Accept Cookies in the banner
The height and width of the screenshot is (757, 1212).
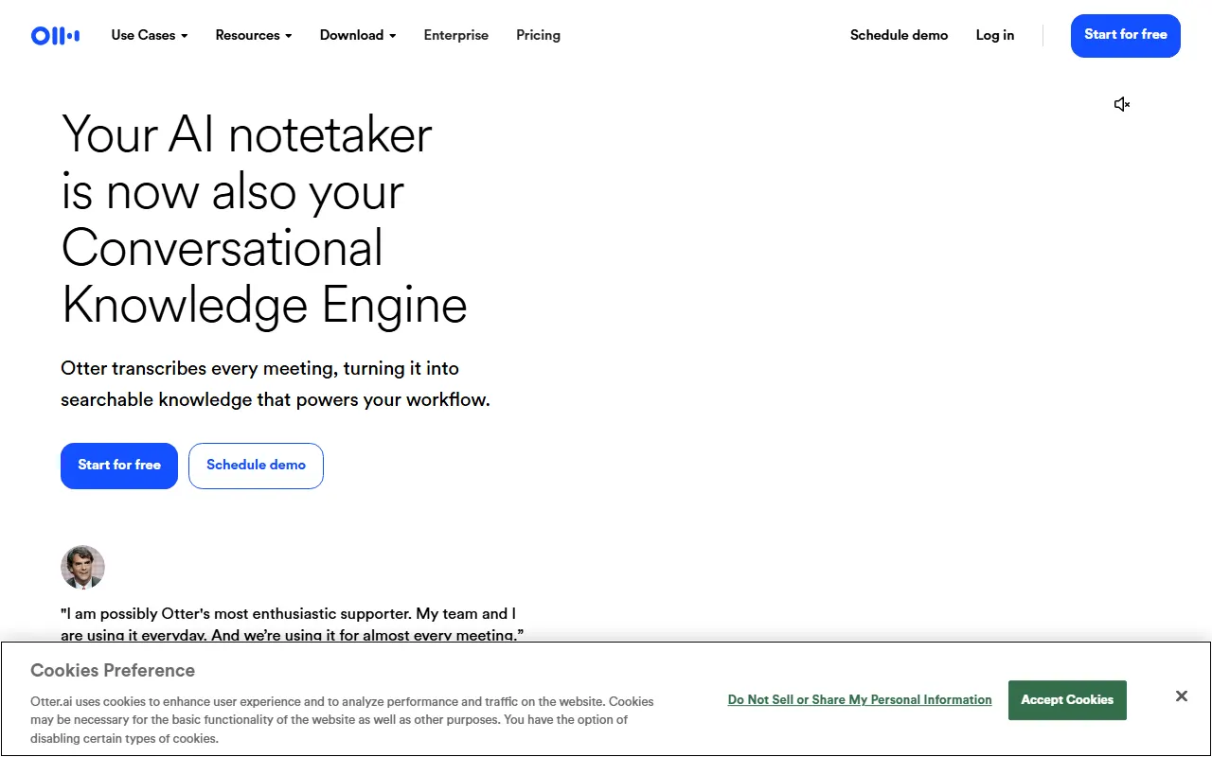pos(1067,700)
